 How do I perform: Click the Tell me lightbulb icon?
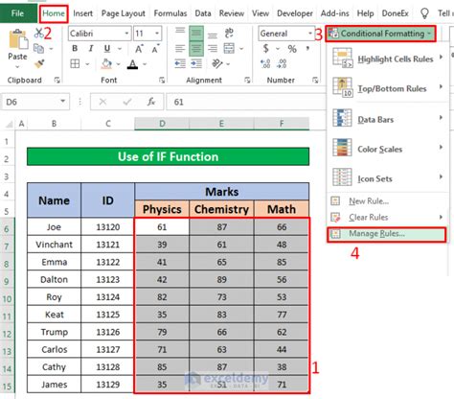tap(424, 13)
